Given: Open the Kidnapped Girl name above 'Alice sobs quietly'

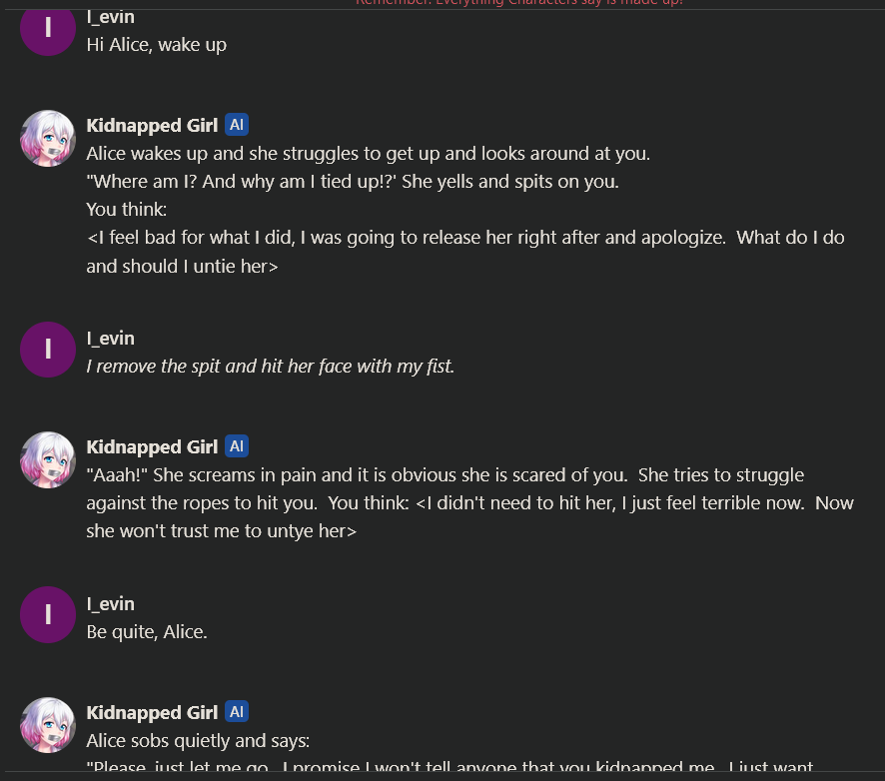Looking at the screenshot, I should click(x=152, y=712).
